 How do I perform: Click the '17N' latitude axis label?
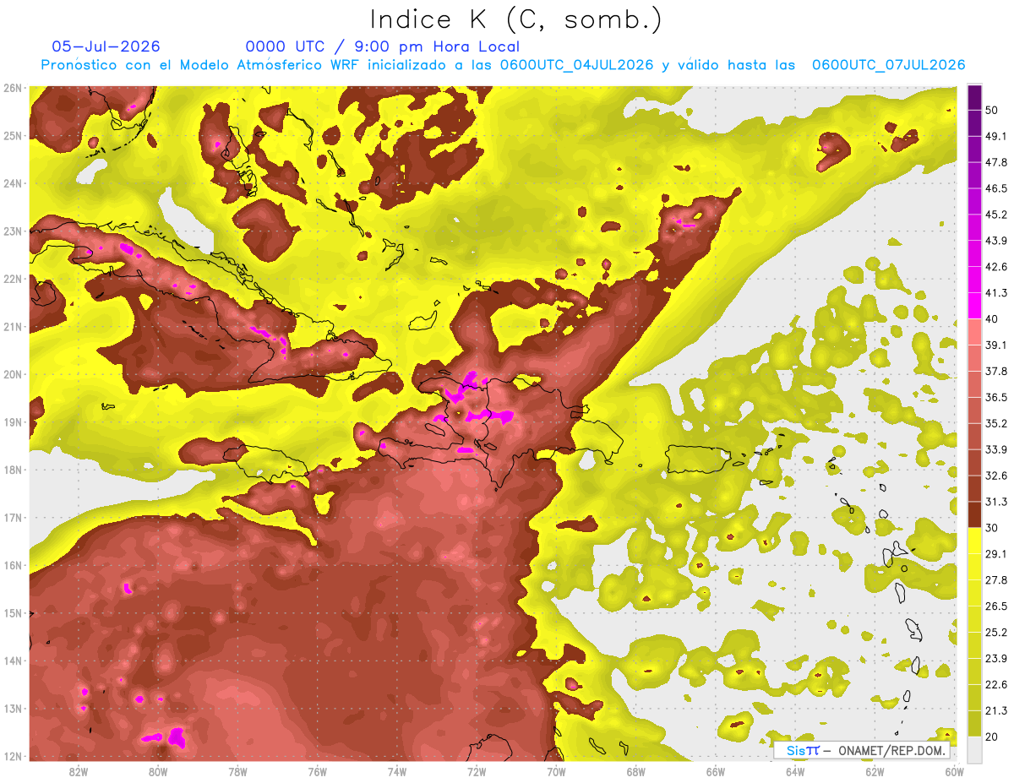coord(12,518)
